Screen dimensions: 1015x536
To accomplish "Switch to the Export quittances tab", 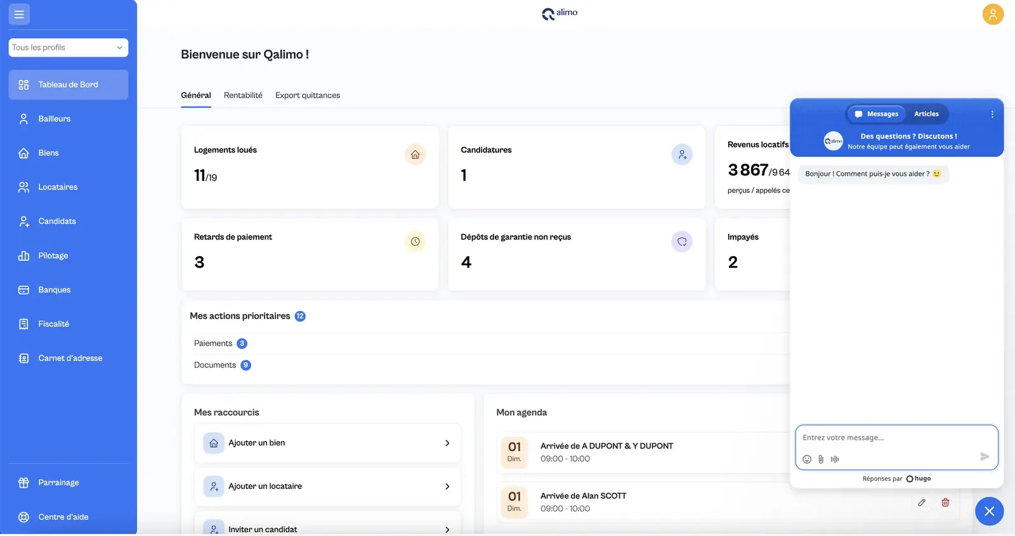I will 308,95.
